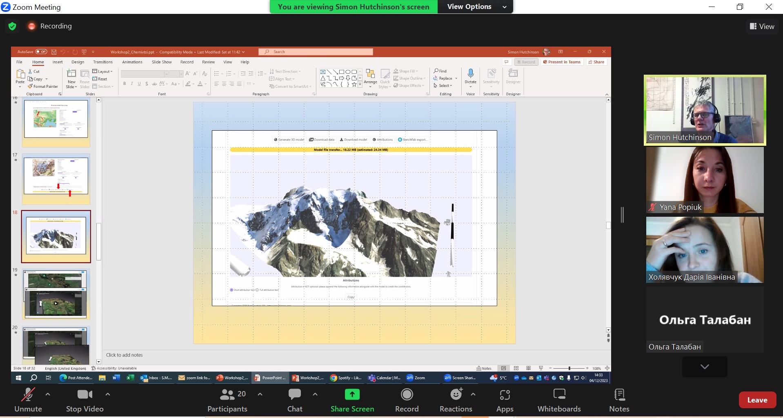The height and width of the screenshot is (418, 783).
Task: Click Reset in the Slides group
Action: (100, 79)
